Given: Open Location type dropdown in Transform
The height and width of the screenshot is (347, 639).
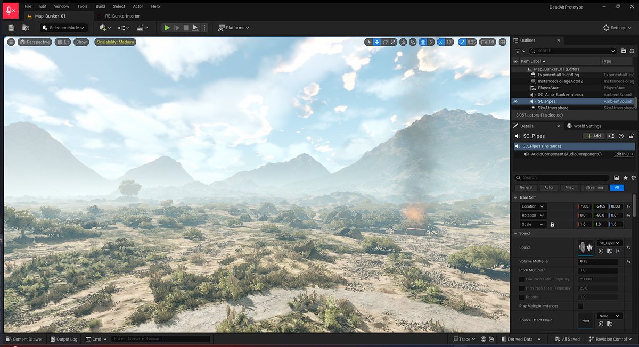Looking at the screenshot, I should pyautogui.click(x=534, y=206).
